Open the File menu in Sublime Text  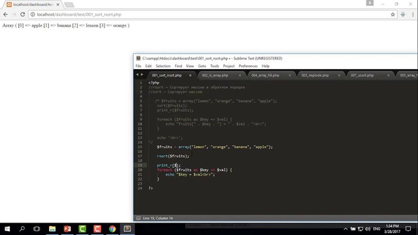(138, 66)
